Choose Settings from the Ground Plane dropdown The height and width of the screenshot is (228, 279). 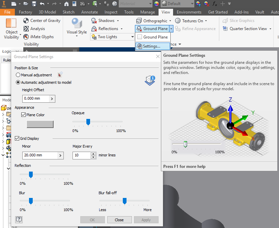point(152,46)
